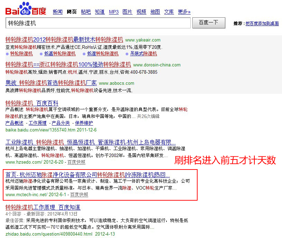This screenshot has width=282, height=238.
Task: Open the 新闻 (News) search tab
Action: pyautogui.click(x=57, y=12)
